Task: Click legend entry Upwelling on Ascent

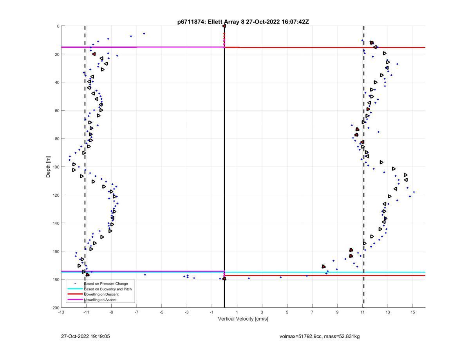Action: (100, 300)
